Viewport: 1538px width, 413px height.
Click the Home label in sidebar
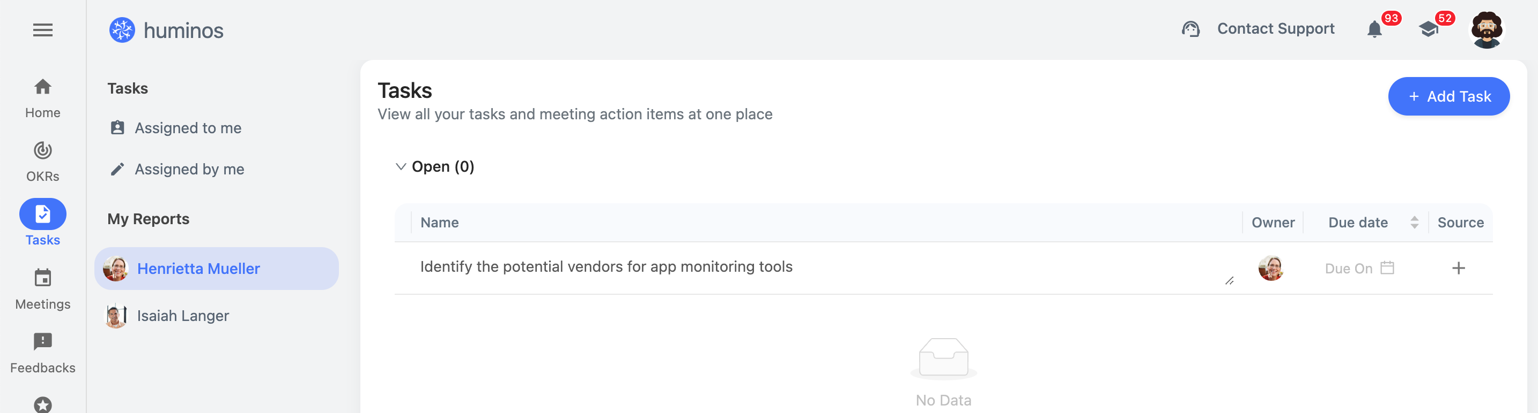[x=42, y=113]
